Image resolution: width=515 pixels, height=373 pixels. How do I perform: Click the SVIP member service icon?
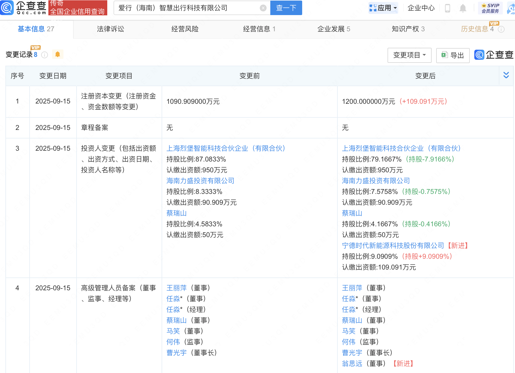click(490, 8)
